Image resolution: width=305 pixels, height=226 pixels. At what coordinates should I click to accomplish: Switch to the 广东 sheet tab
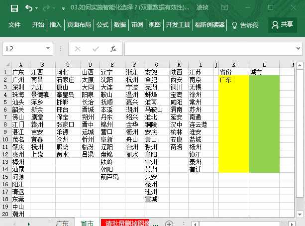click(62, 223)
